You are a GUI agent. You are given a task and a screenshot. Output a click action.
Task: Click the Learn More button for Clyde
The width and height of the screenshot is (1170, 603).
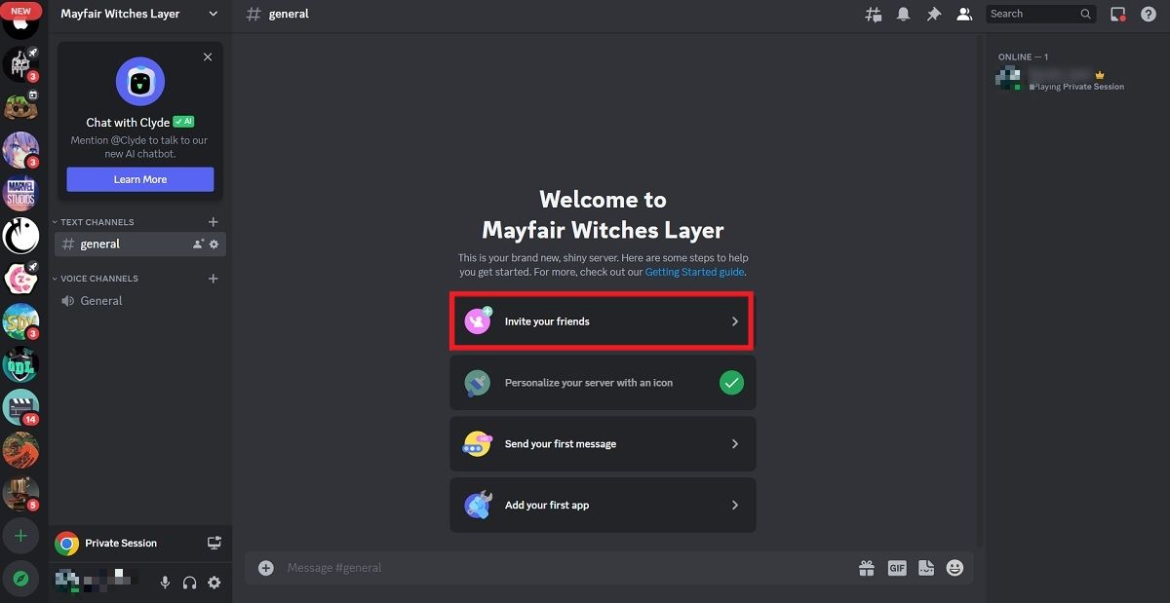(139, 179)
